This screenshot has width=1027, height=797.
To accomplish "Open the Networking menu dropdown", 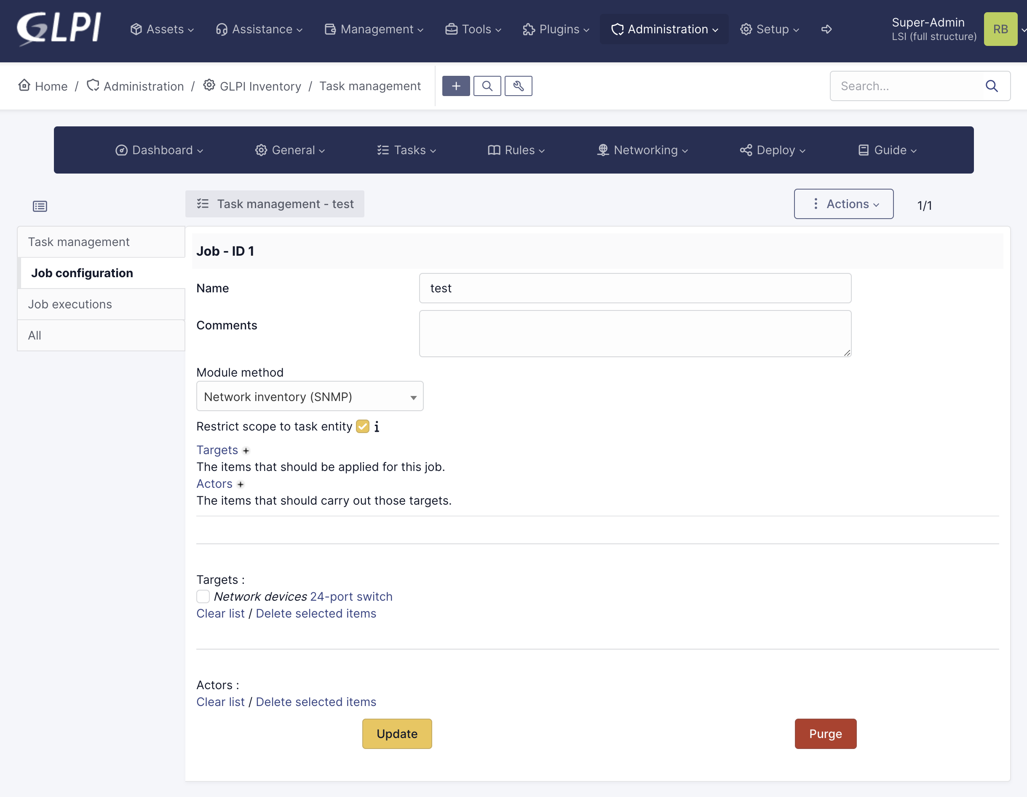I will click(x=642, y=150).
